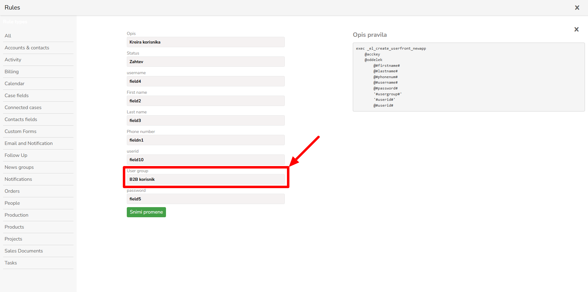The width and height of the screenshot is (588, 292).
Task: Show All rule types
Action: point(8,36)
